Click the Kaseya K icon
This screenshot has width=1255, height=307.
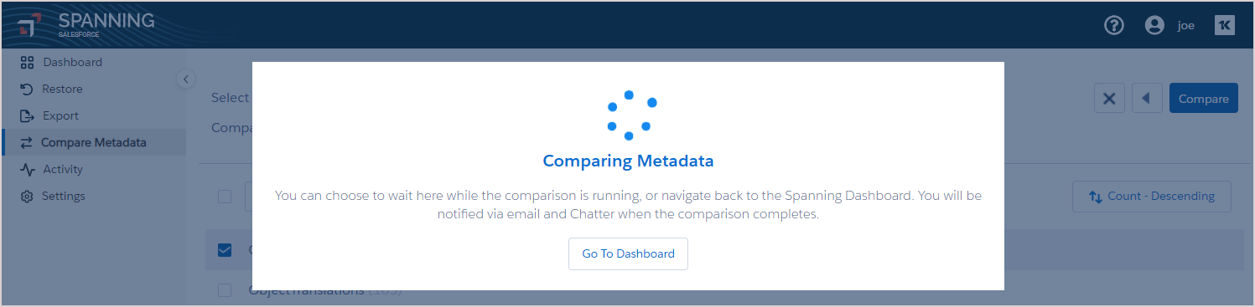[x=1225, y=25]
